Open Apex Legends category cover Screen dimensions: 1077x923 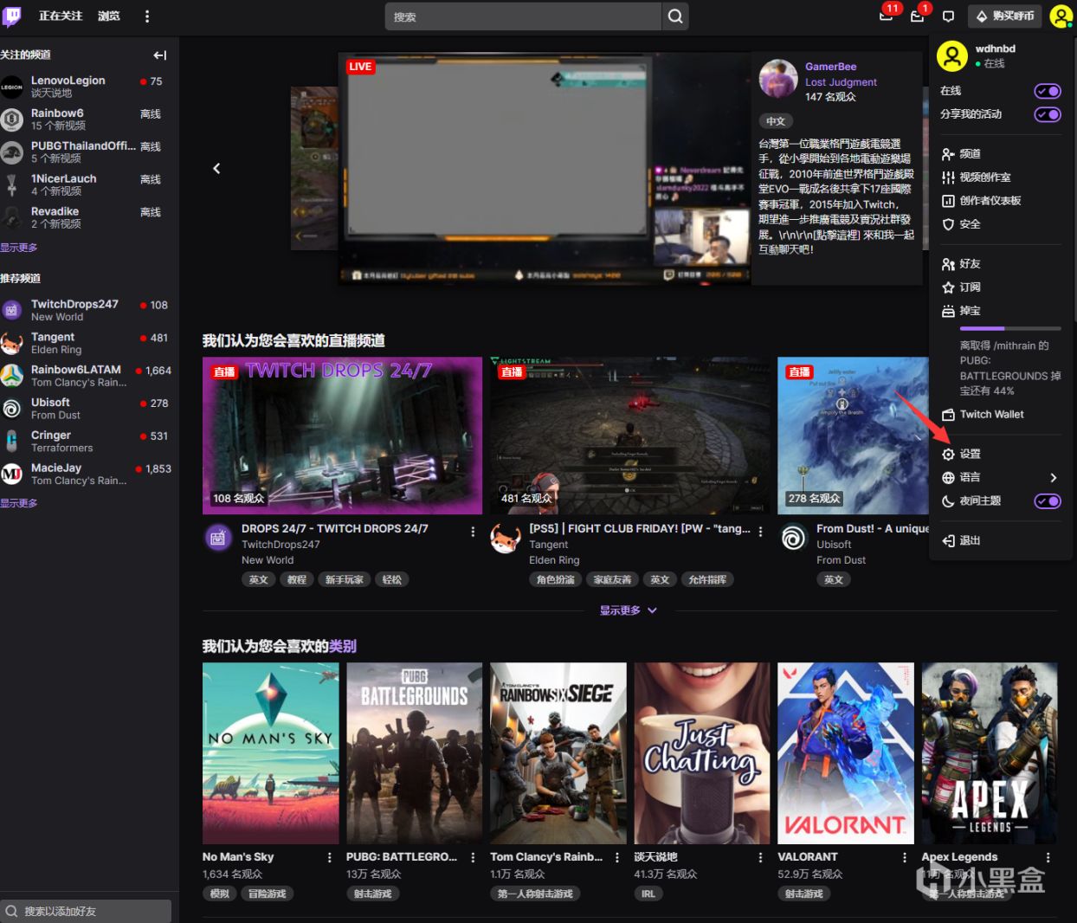990,753
